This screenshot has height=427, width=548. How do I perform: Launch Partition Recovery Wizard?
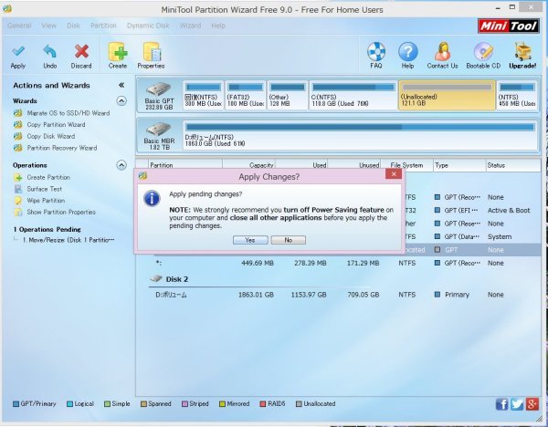[62, 148]
